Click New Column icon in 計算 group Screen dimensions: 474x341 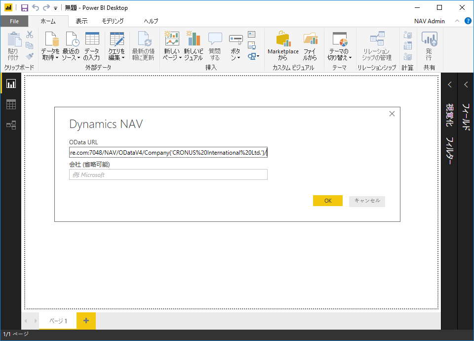point(407,45)
